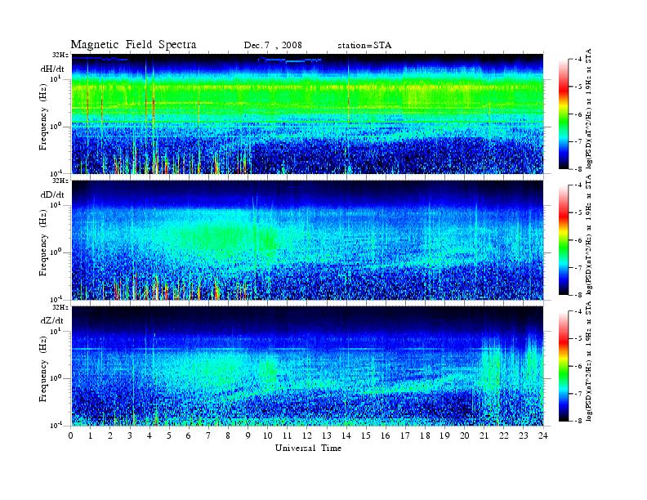Click the dH/dt panel label

click(x=52, y=69)
